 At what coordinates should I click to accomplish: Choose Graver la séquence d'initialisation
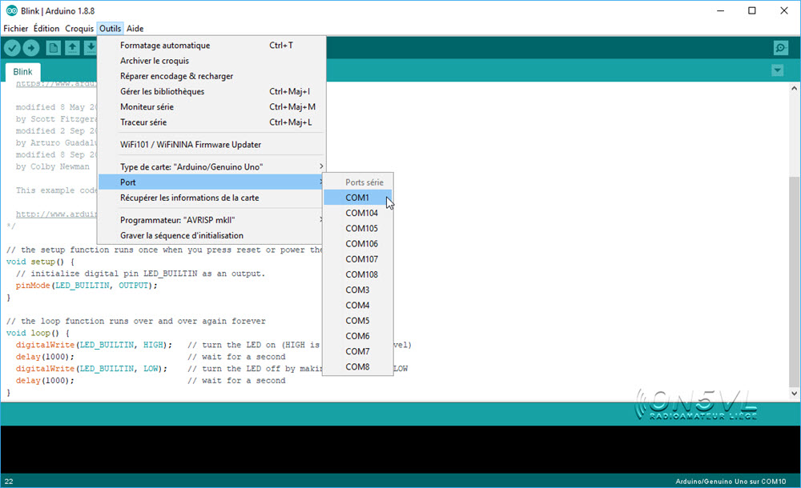pos(210,235)
